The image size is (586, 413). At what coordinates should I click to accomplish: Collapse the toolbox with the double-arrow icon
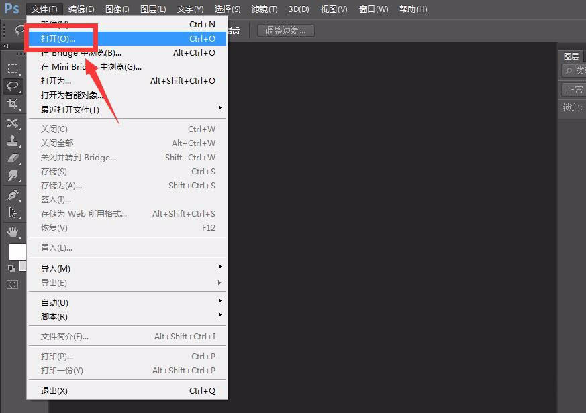[x=5, y=46]
